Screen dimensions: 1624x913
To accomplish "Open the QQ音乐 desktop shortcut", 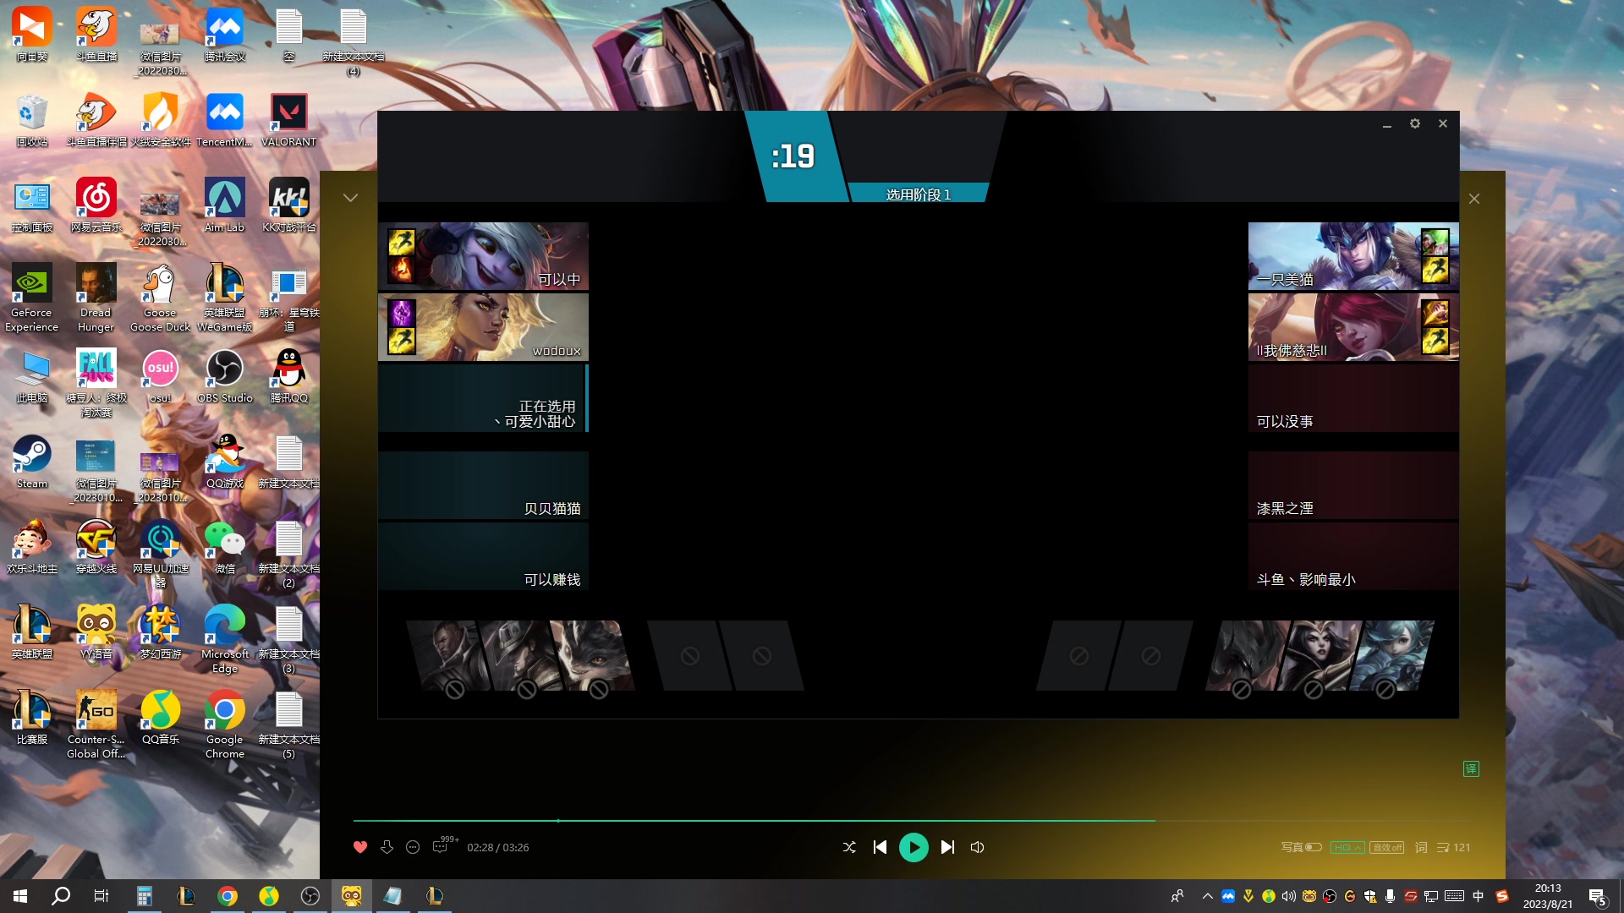I will click(x=160, y=719).
